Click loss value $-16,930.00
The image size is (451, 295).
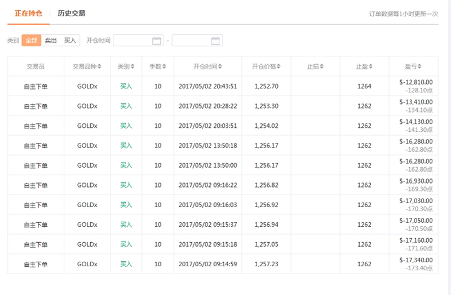point(416,181)
